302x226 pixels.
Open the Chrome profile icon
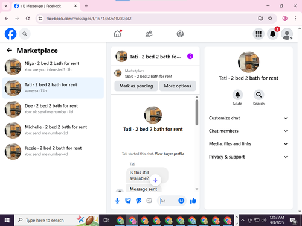point(284,19)
